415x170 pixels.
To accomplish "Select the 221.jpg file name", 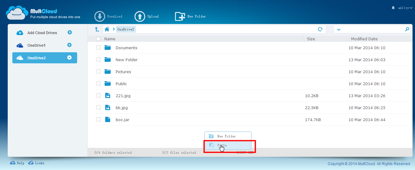I will click(x=123, y=96).
